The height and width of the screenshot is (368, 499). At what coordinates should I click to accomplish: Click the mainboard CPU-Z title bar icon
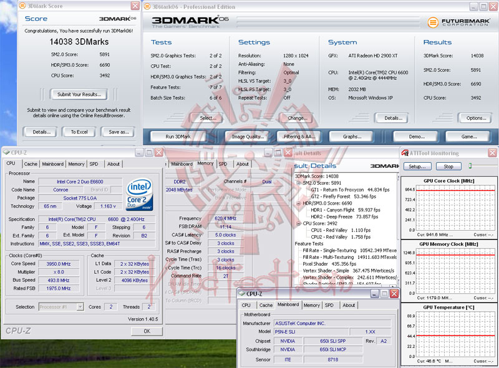pyautogui.click(x=242, y=294)
